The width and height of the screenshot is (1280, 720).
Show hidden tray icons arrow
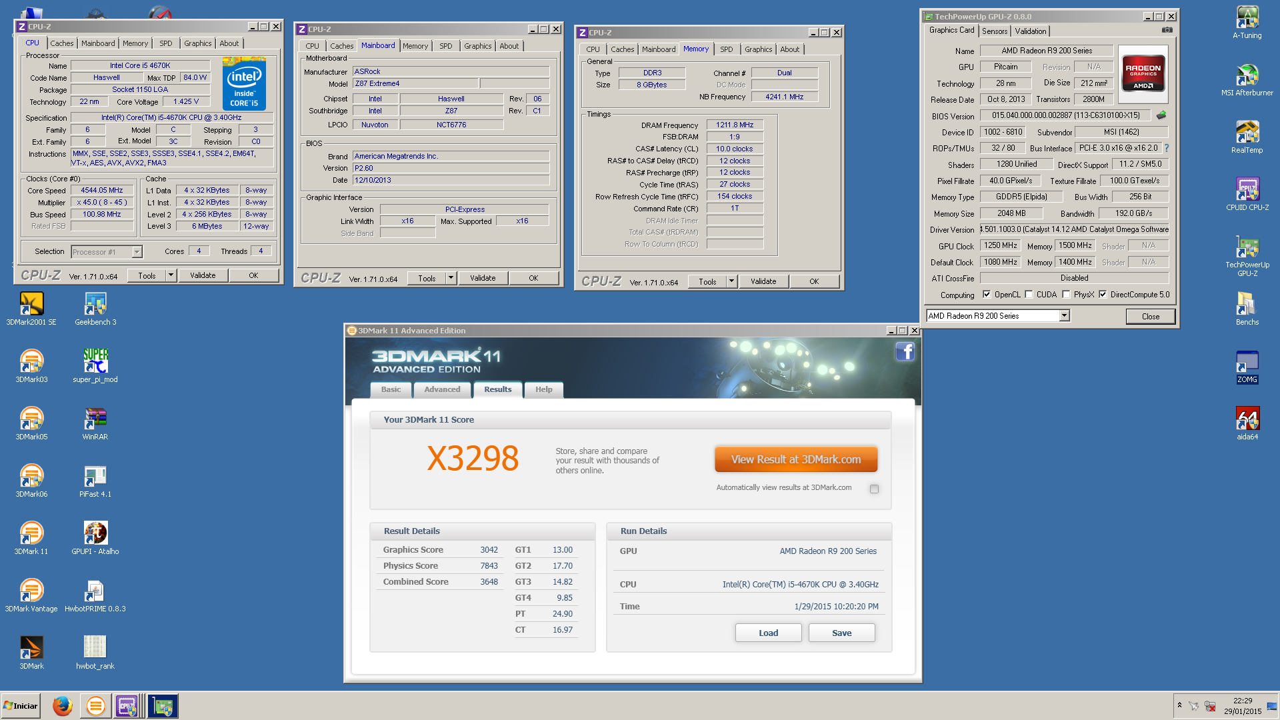(1179, 705)
